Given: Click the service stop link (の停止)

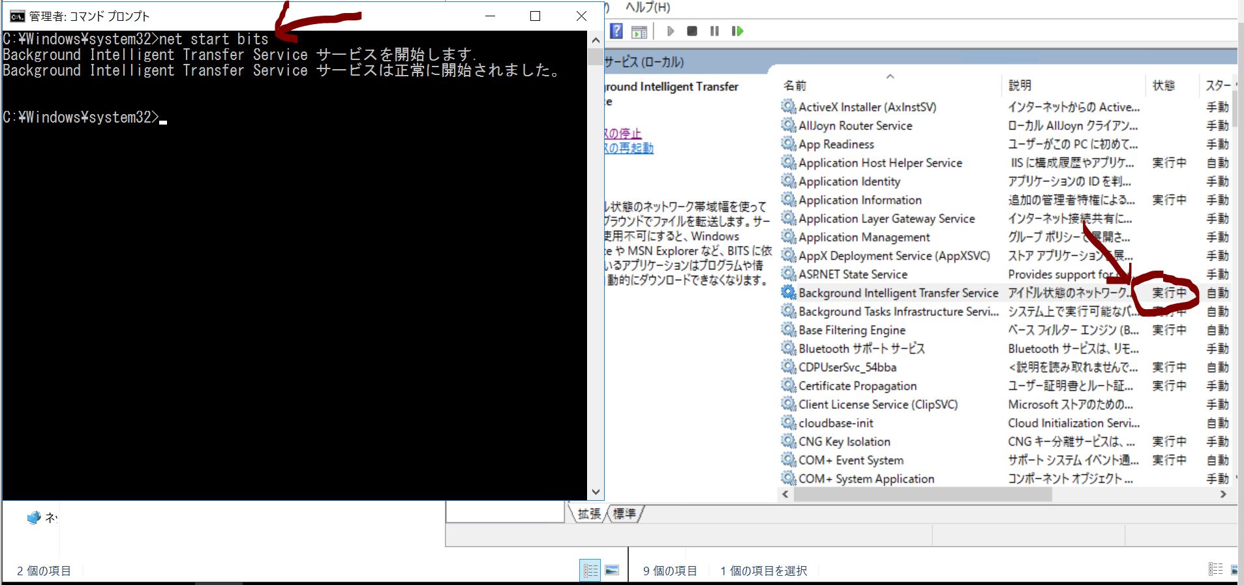Looking at the screenshot, I should 623,134.
